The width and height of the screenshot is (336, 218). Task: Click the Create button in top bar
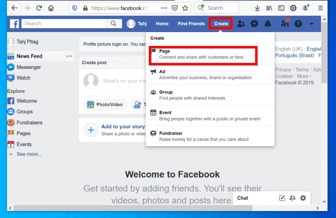coord(221,24)
